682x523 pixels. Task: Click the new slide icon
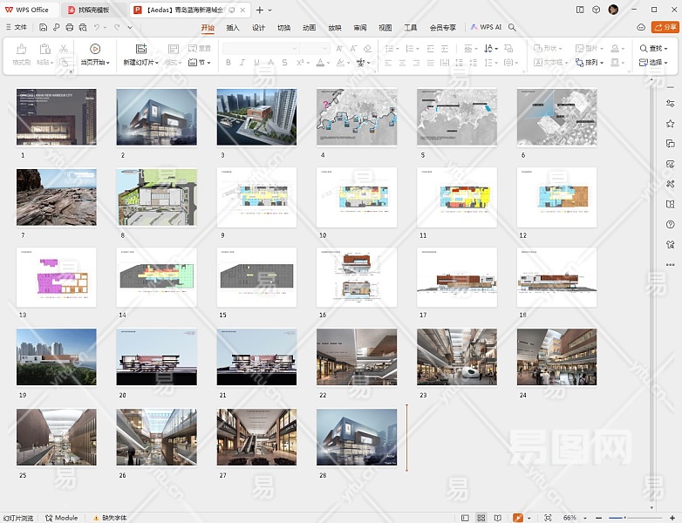pyautogui.click(x=140, y=49)
